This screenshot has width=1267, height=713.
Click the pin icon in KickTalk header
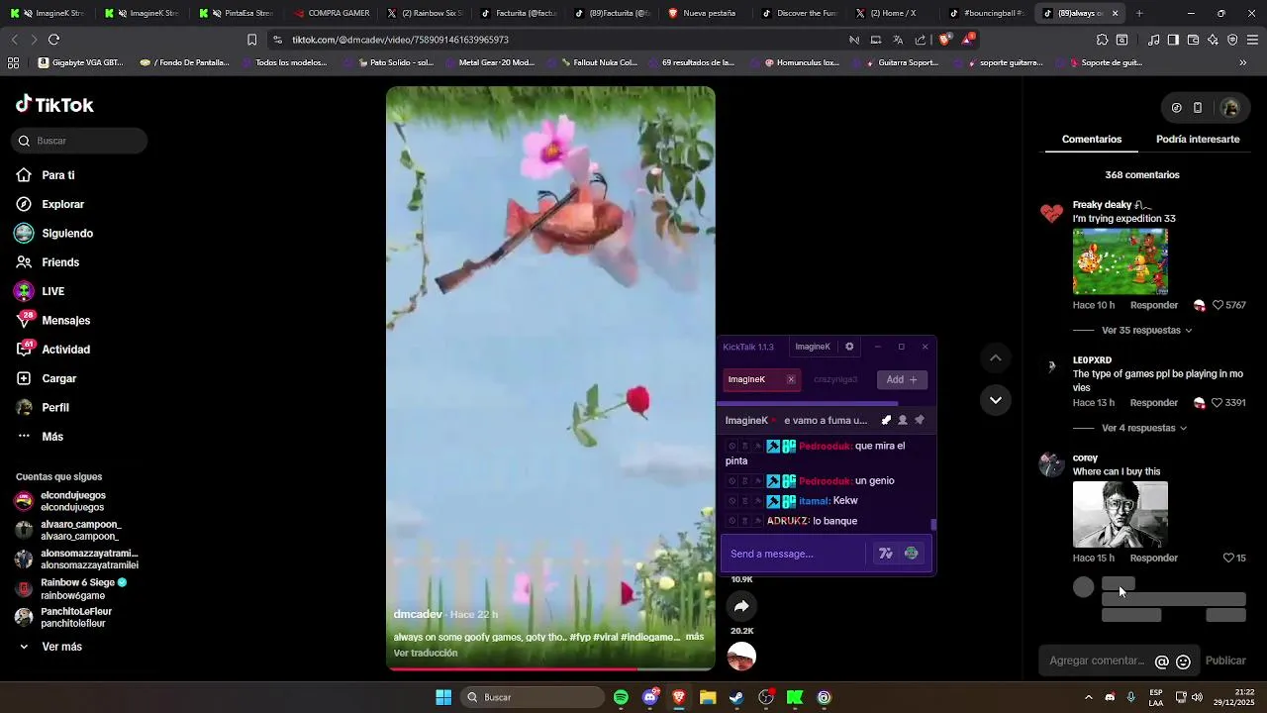click(x=920, y=420)
